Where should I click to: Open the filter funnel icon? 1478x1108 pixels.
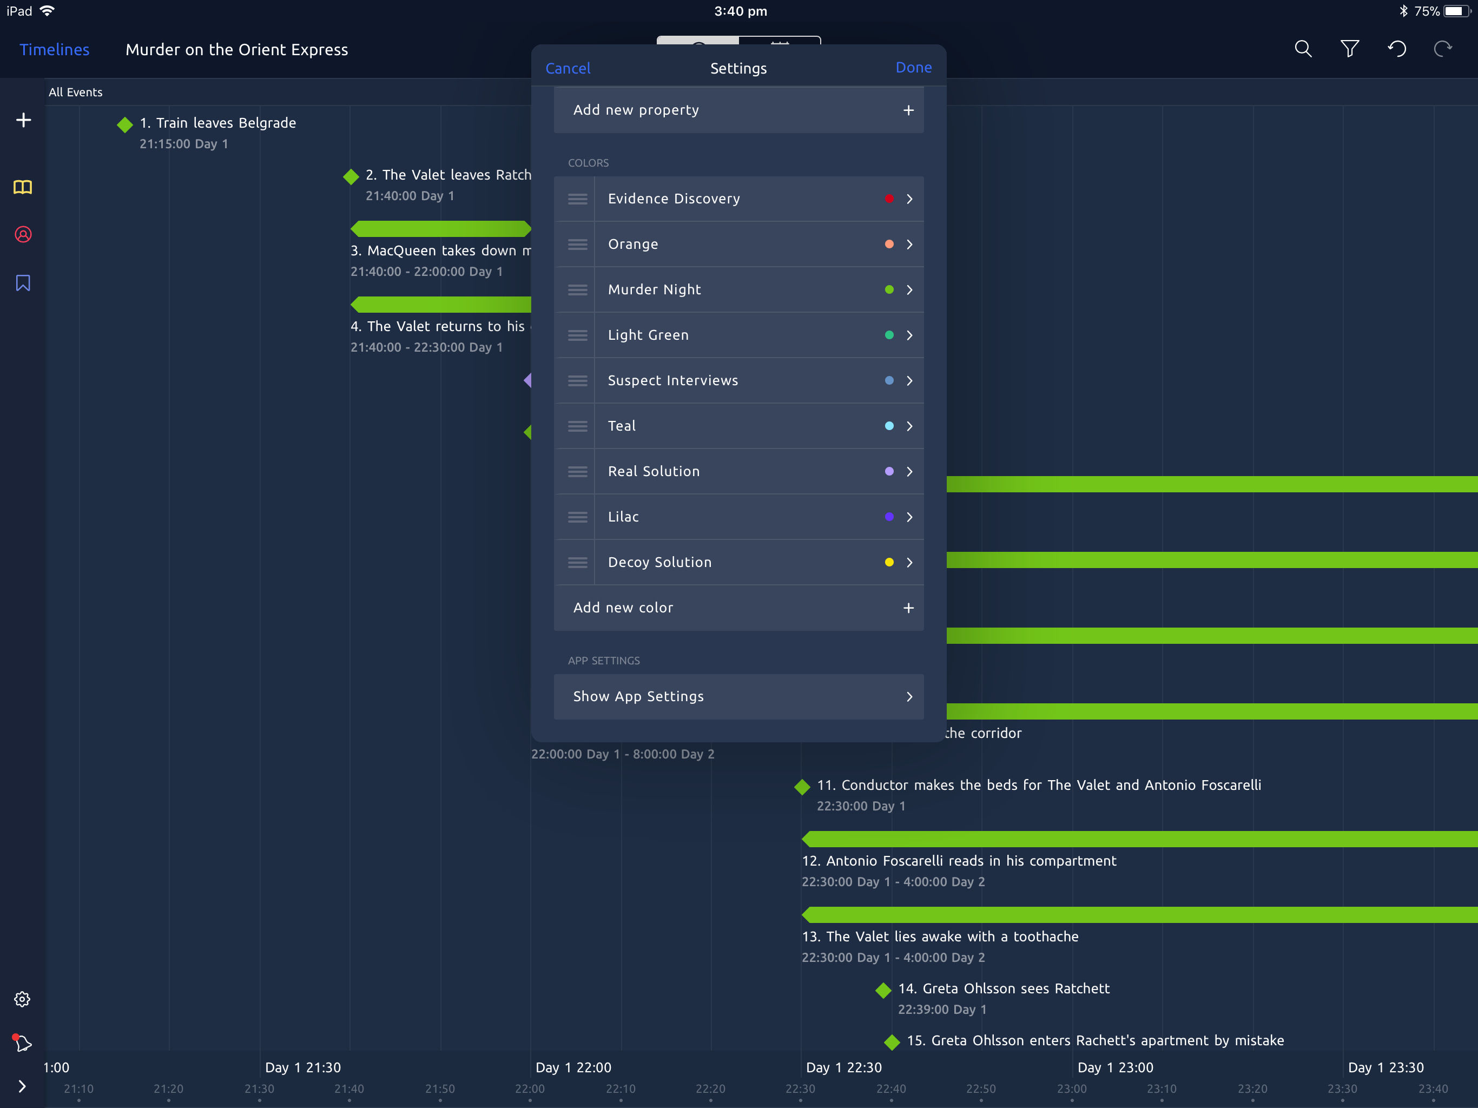(1350, 49)
